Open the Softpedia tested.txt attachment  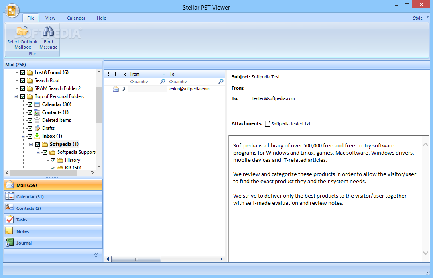tap(291, 124)
